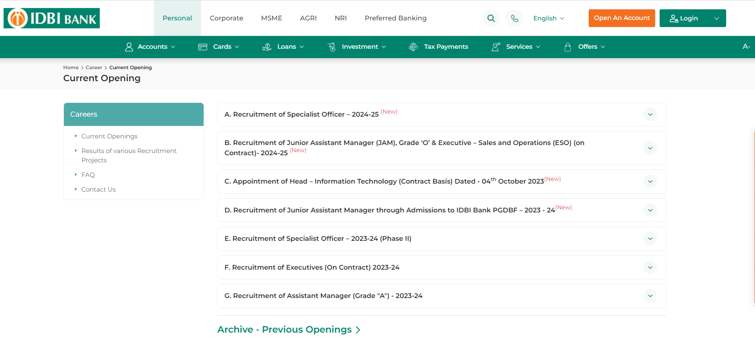
Task: Click the A- decrease font size control
Action: 747,46
